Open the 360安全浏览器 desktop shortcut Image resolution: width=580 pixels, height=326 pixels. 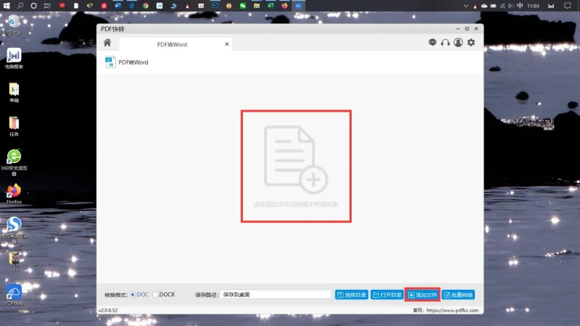14,162
